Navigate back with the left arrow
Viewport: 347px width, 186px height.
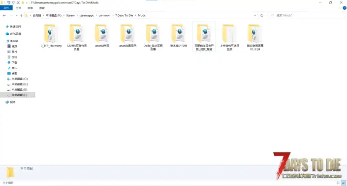click(x=4, y=15)
